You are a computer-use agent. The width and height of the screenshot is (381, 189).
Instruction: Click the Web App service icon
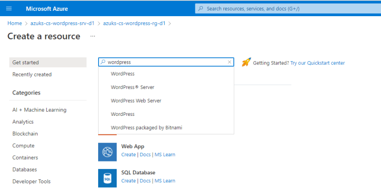click(x=108, y=152)
